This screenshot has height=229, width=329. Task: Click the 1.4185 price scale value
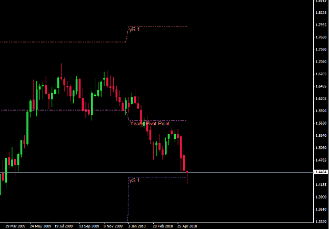pos(321,185)
